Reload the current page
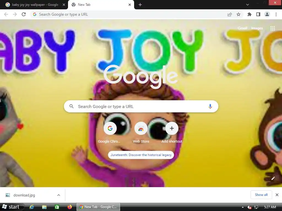The image size is (282, 211). [24, 14]
